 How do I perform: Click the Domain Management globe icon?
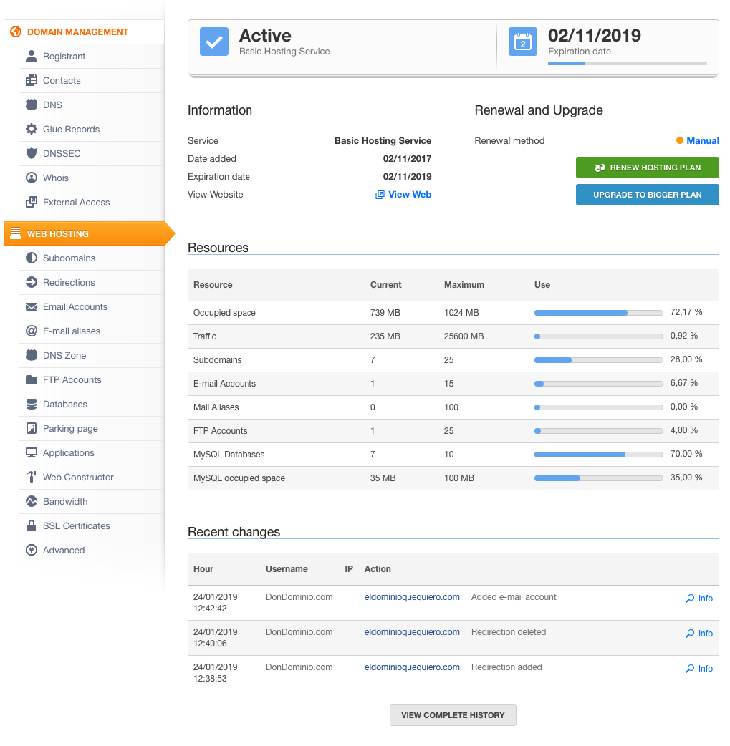coord(16,32)
